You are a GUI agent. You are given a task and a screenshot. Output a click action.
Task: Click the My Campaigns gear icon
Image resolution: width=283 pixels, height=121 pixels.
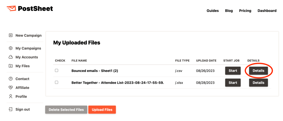click(x=11, y=48)
